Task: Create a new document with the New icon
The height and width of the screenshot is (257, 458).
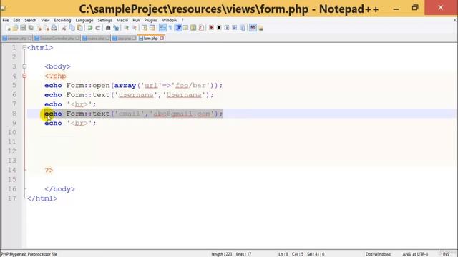Action: [8, 28]
